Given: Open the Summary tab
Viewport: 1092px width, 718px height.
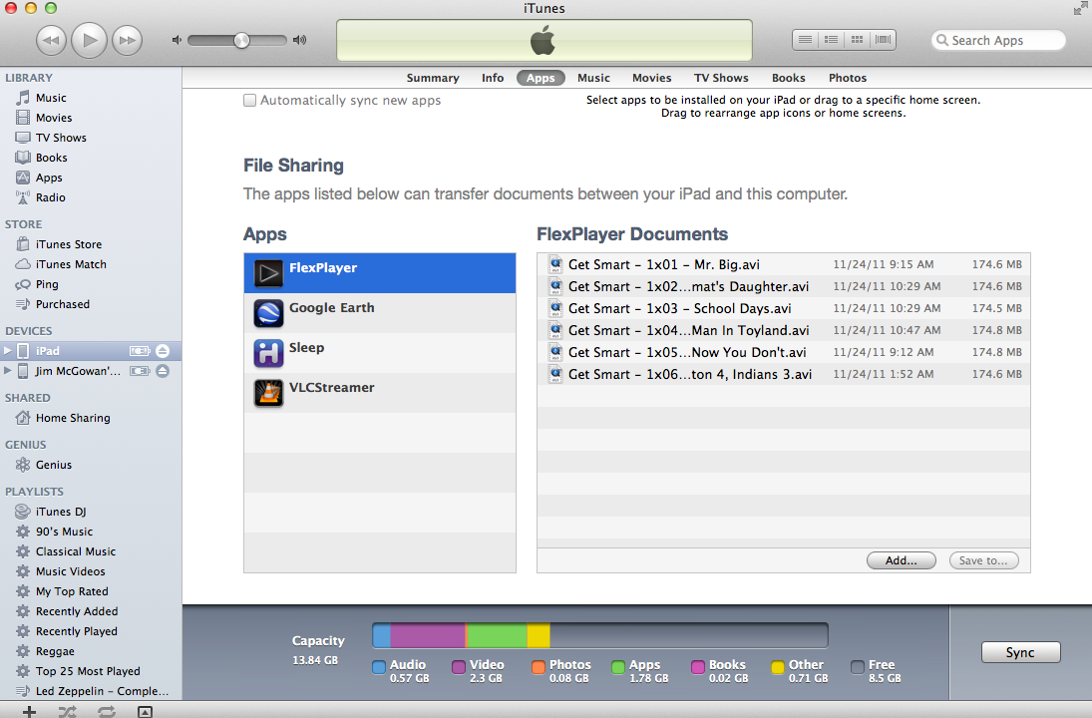Looking at the screenshot, I should (x=433, y=78).
